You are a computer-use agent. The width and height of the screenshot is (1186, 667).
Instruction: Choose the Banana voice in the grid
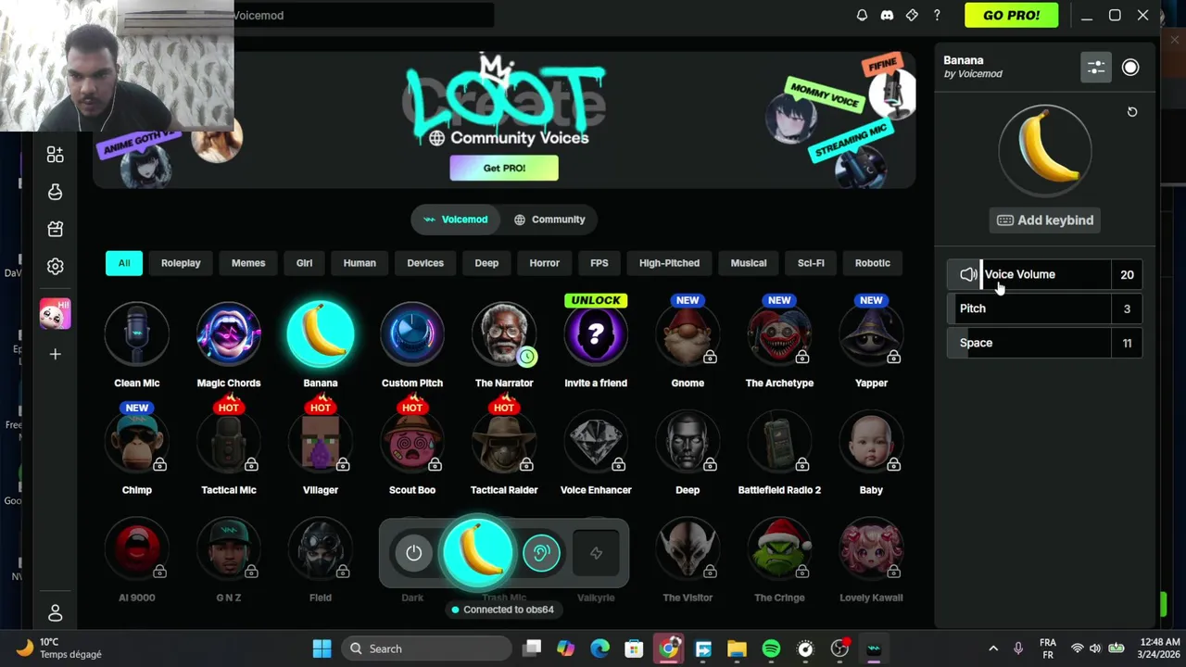point(321,334)
